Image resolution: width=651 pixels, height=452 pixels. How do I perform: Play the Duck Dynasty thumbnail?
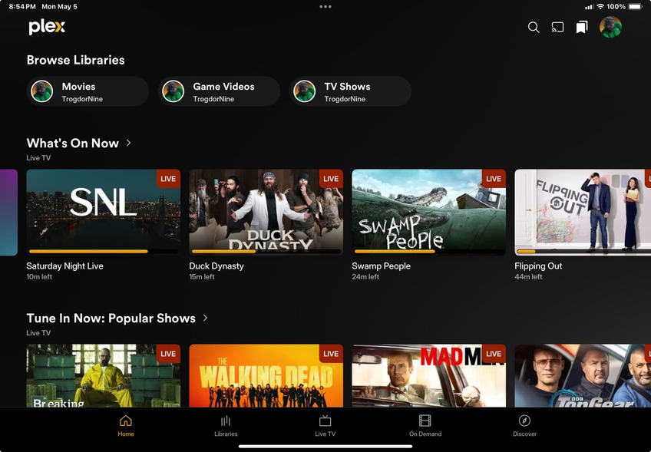(266, 212)
